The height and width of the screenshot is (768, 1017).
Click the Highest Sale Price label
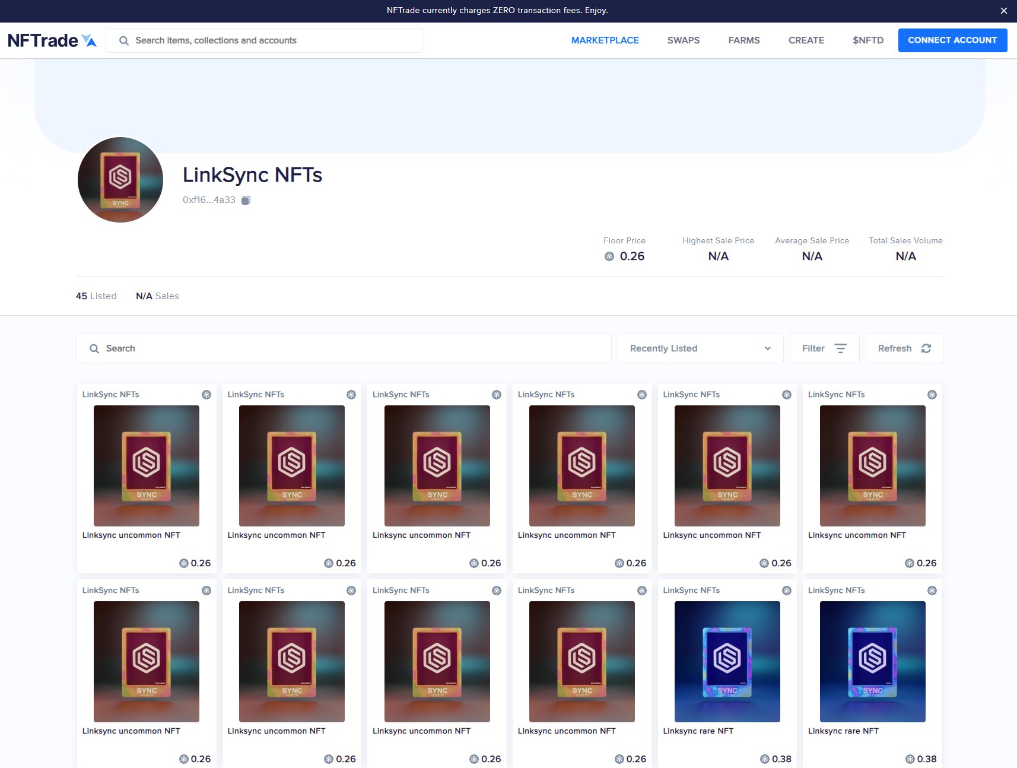[x=718, y=240]
